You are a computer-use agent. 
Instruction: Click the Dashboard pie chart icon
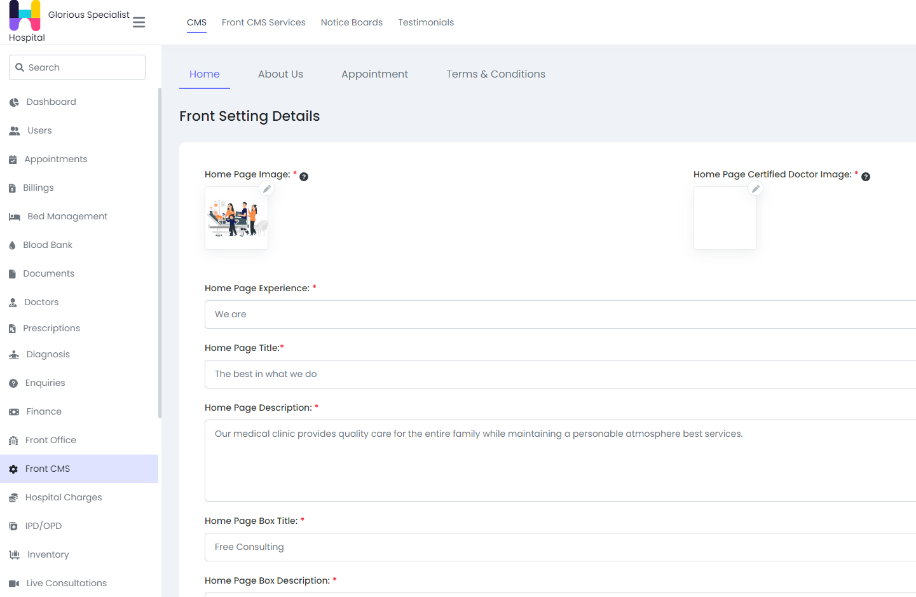pyautogui.click(x=14, y=102)
